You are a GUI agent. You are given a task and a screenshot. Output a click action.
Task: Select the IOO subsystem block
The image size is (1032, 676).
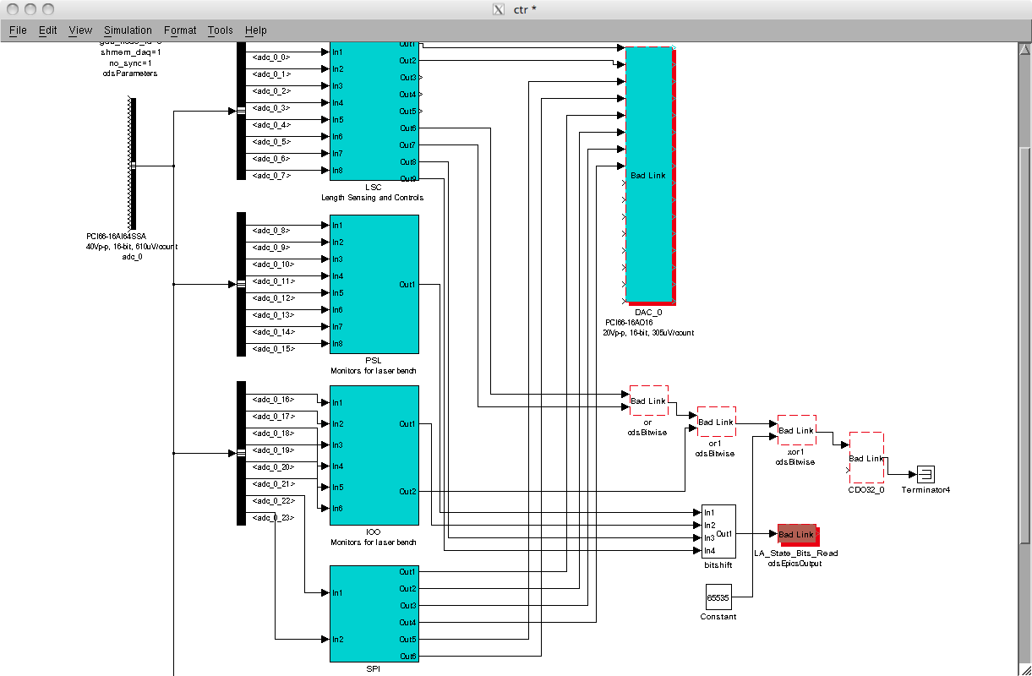[x=374, y=456]
